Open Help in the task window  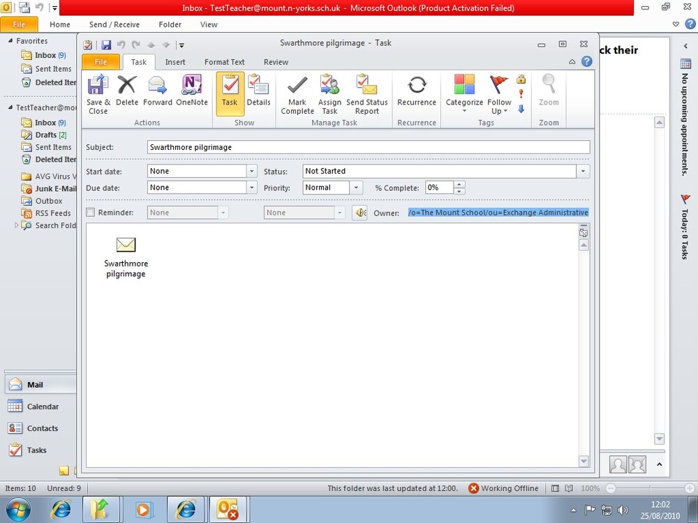(587, 61)
